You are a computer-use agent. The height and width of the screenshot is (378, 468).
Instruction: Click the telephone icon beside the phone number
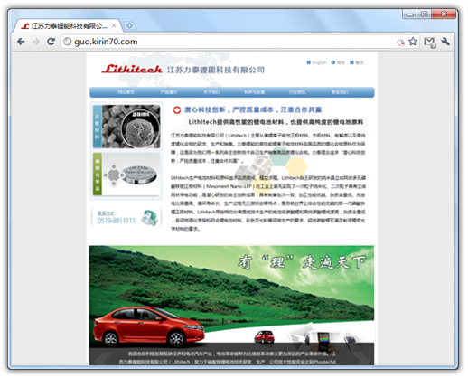point(150,218)
